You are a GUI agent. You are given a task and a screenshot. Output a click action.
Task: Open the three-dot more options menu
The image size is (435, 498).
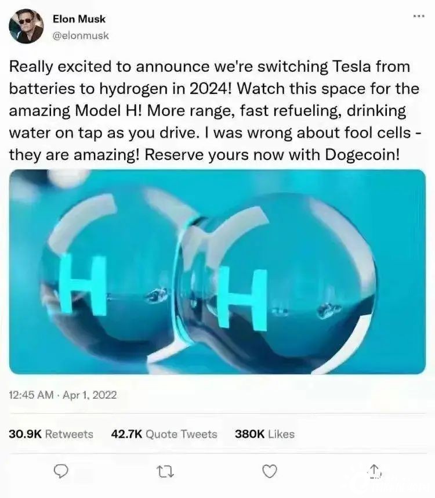click(419, 16)
